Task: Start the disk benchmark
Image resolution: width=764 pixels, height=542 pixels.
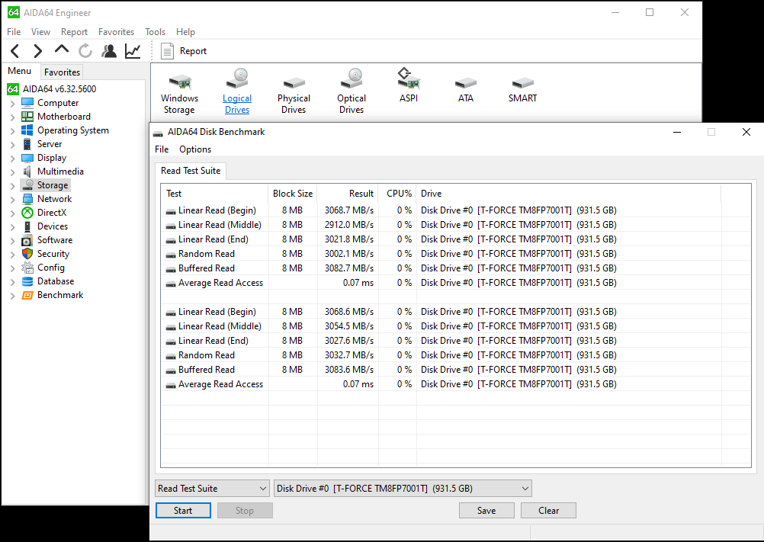Action: pyautogui.click(x=183, y=510)
